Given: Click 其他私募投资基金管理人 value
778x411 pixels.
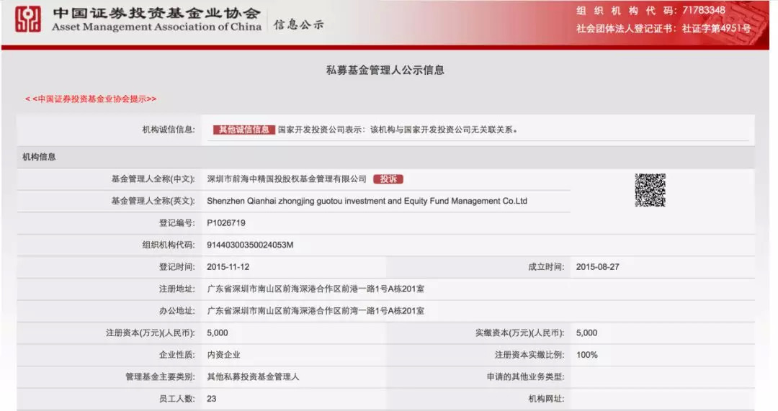Looking at the screenshot, I should click(x=253, y=376).
